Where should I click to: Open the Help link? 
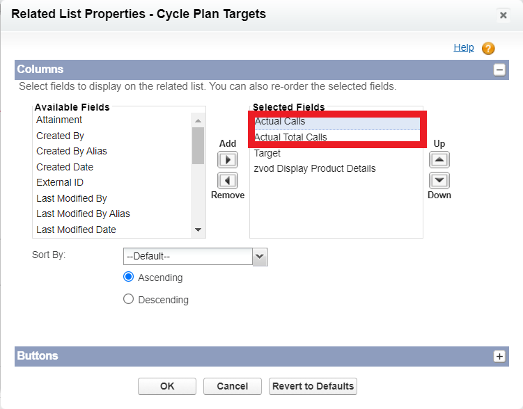pos(464,48)
